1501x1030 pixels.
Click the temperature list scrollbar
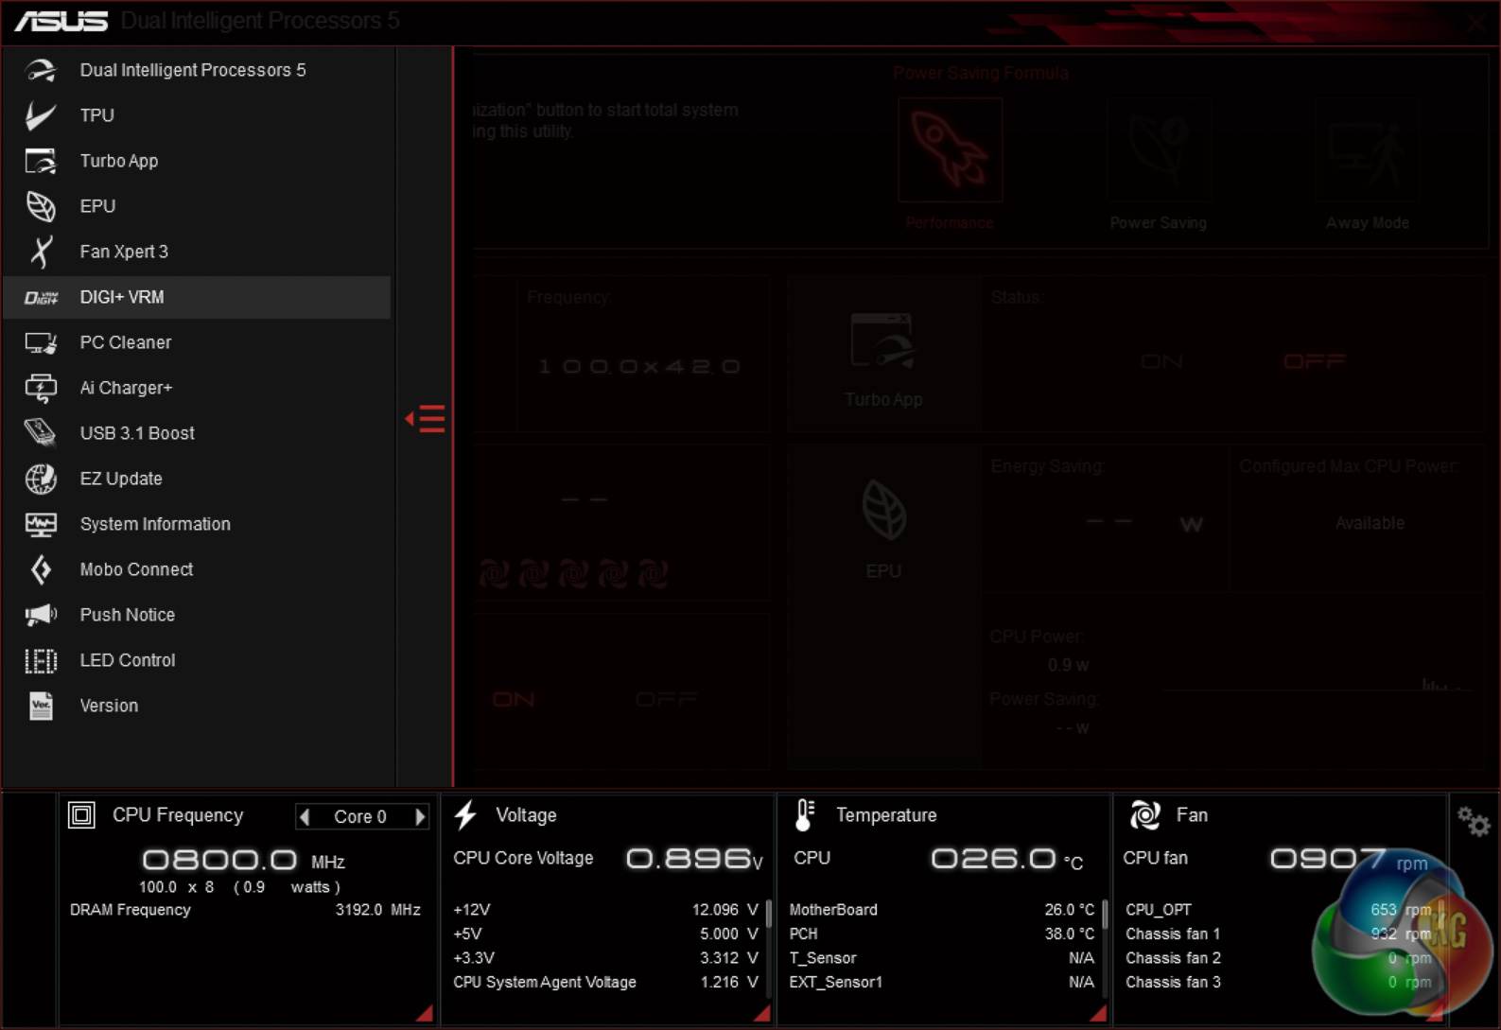tap(1105, 914)
